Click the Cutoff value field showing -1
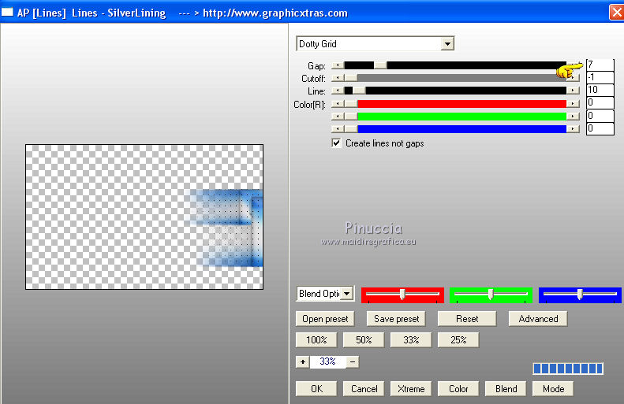Image resolution: width=624 pixels, height=404 pixels. (600, 77)
